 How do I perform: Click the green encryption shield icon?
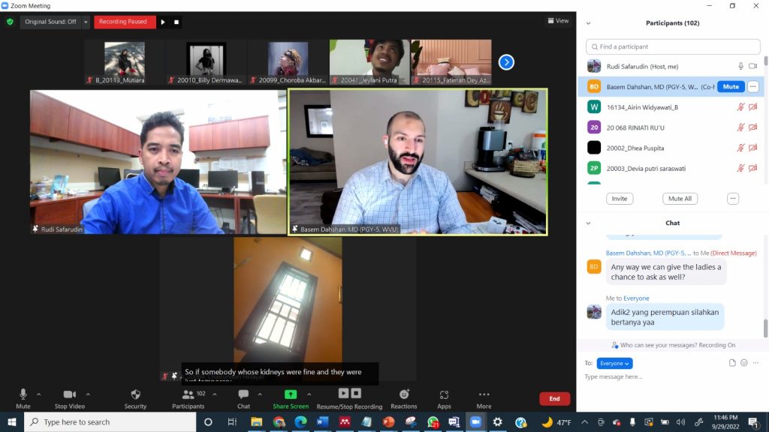[x=10, y=22]
